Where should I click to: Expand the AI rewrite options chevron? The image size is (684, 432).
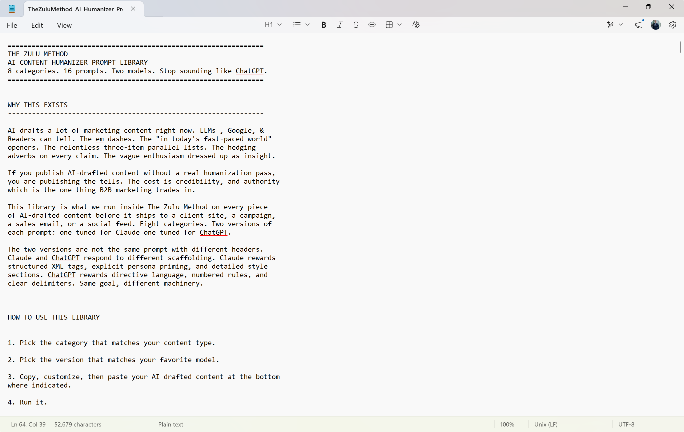click(621, 25)
